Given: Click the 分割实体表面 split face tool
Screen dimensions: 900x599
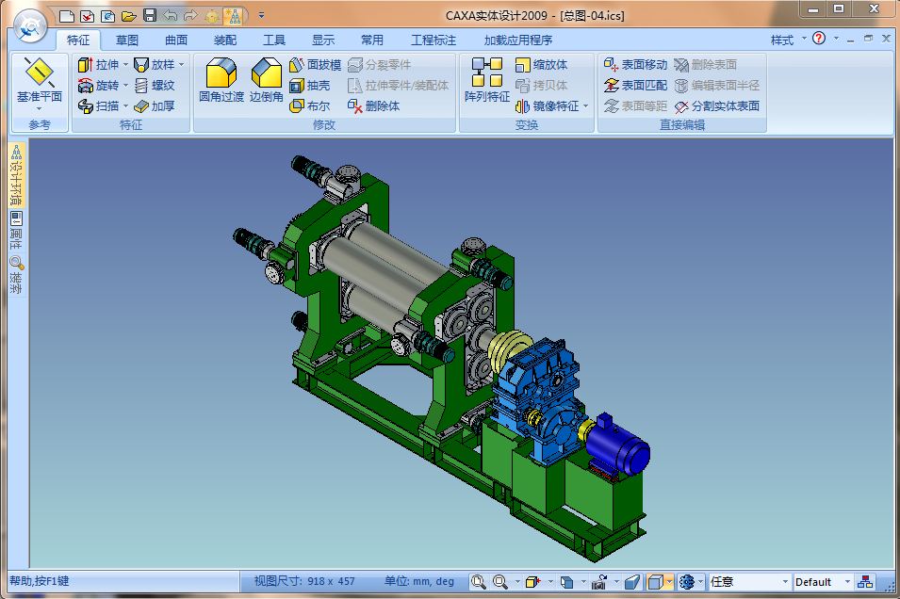Looking at the screenshot, I should 717,106.
